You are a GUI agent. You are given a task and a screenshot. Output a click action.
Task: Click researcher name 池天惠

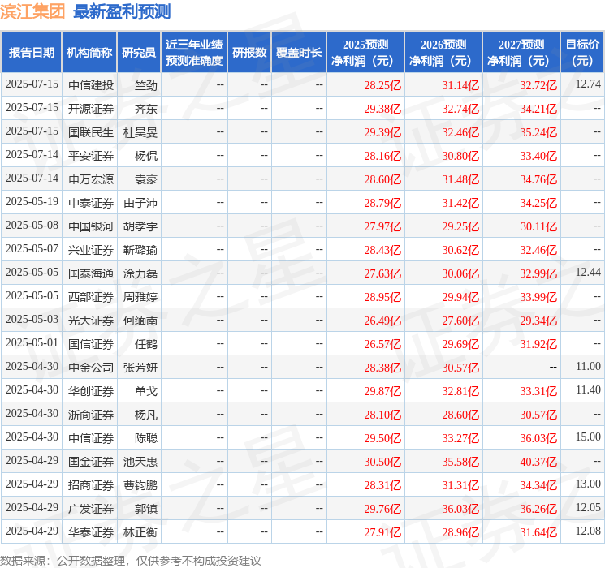pos(140,462)
